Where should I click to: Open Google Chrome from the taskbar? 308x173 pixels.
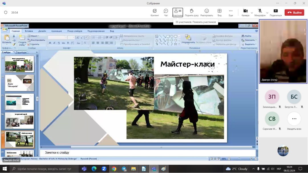[x=114, y=169]
